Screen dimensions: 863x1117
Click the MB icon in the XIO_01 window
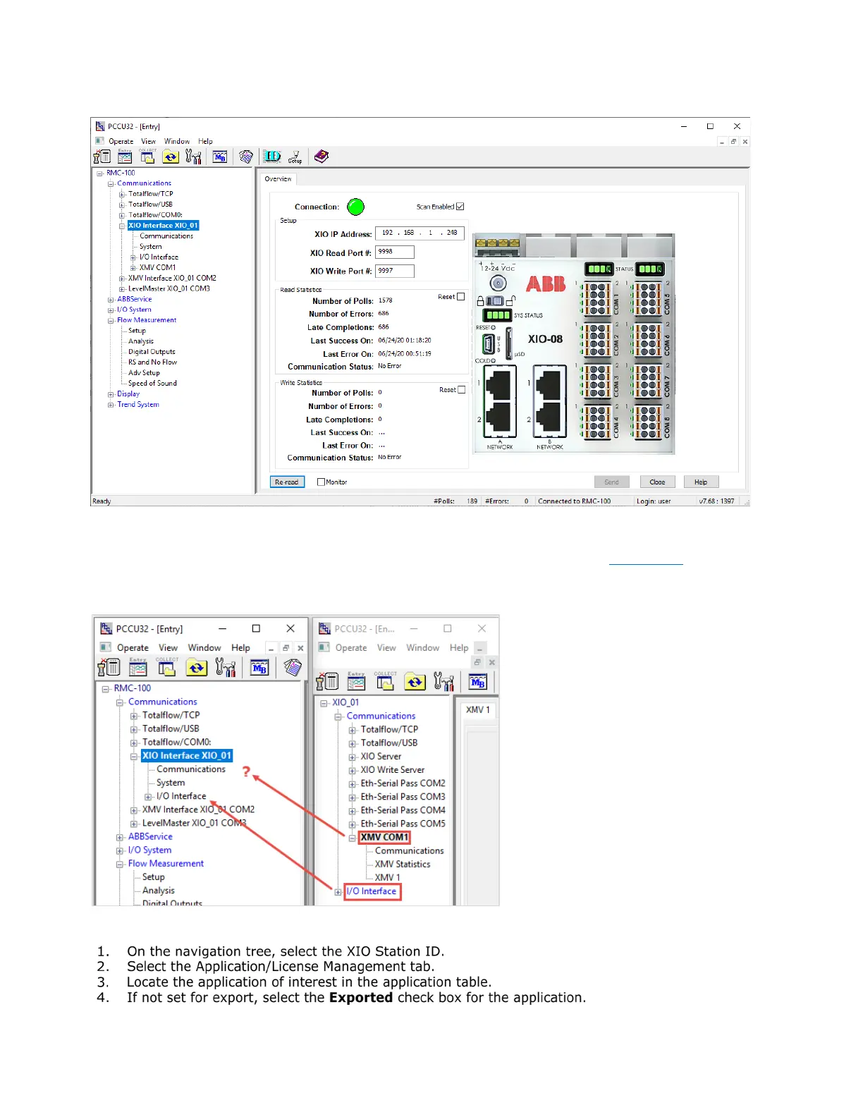point(478,682)
